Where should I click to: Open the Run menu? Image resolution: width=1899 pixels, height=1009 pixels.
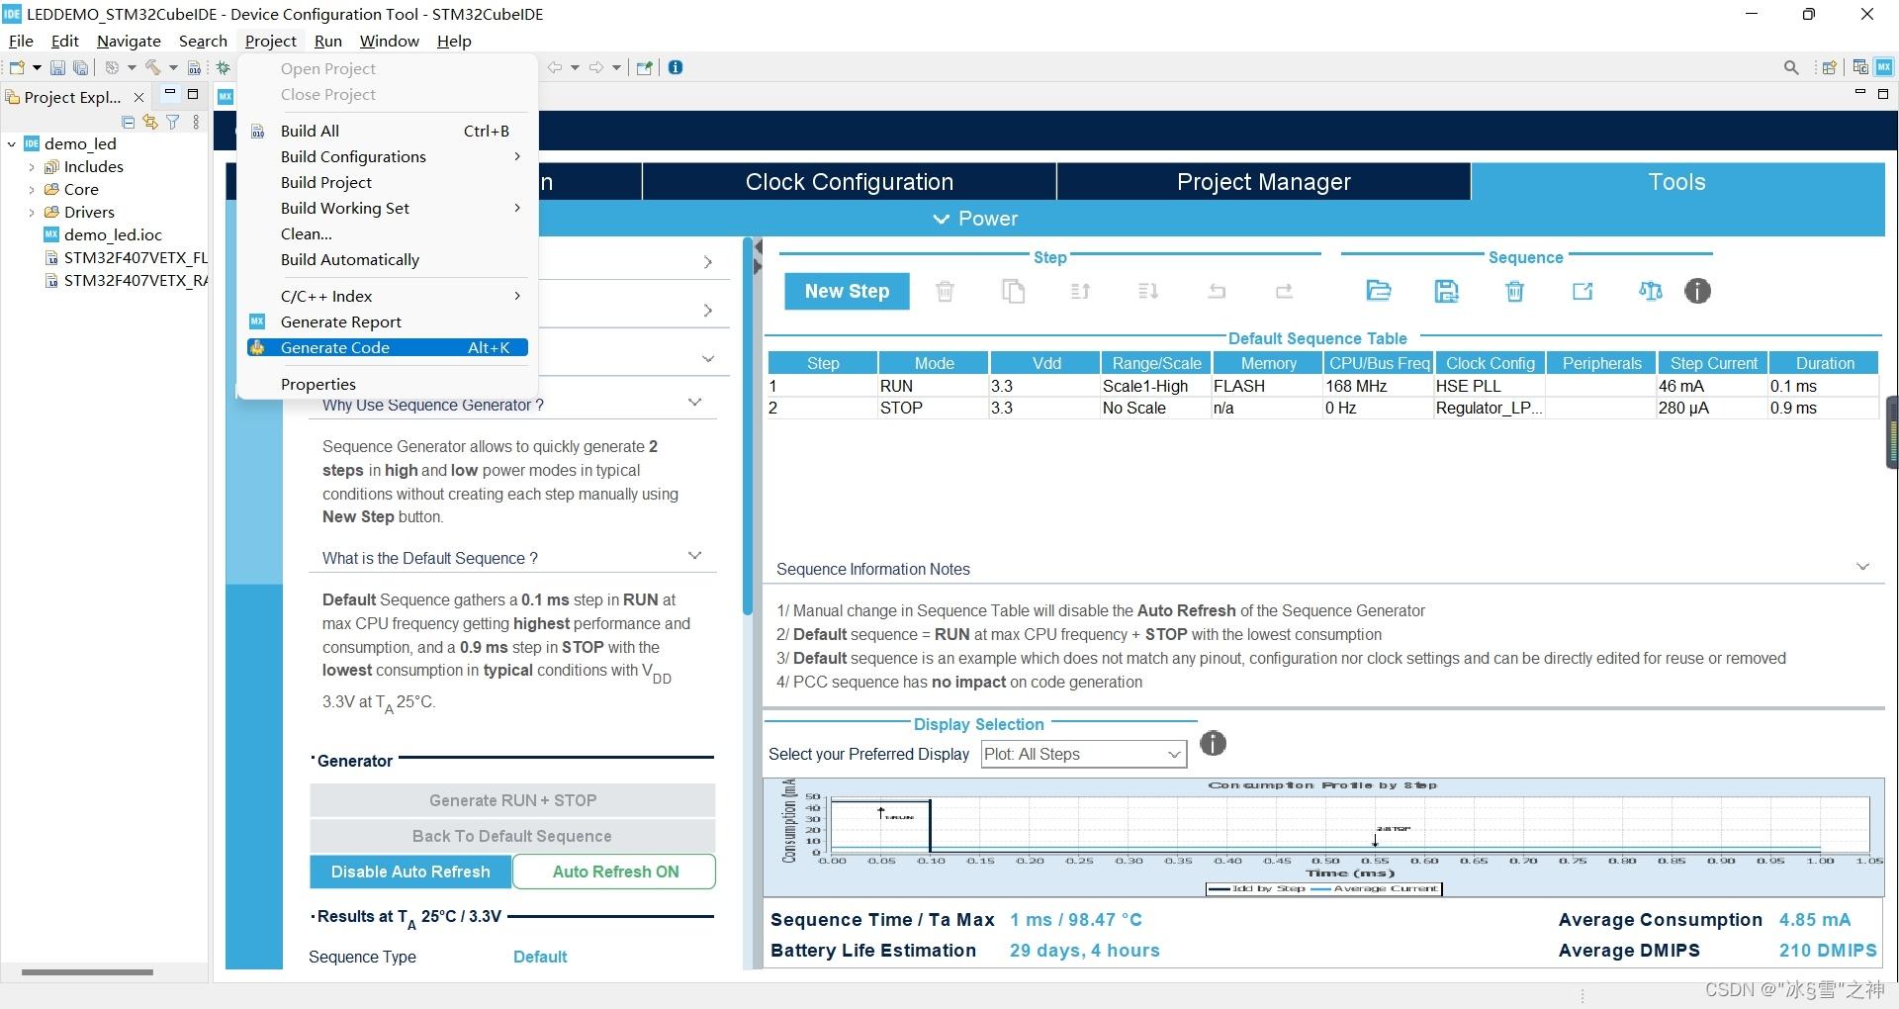[327, 41]
